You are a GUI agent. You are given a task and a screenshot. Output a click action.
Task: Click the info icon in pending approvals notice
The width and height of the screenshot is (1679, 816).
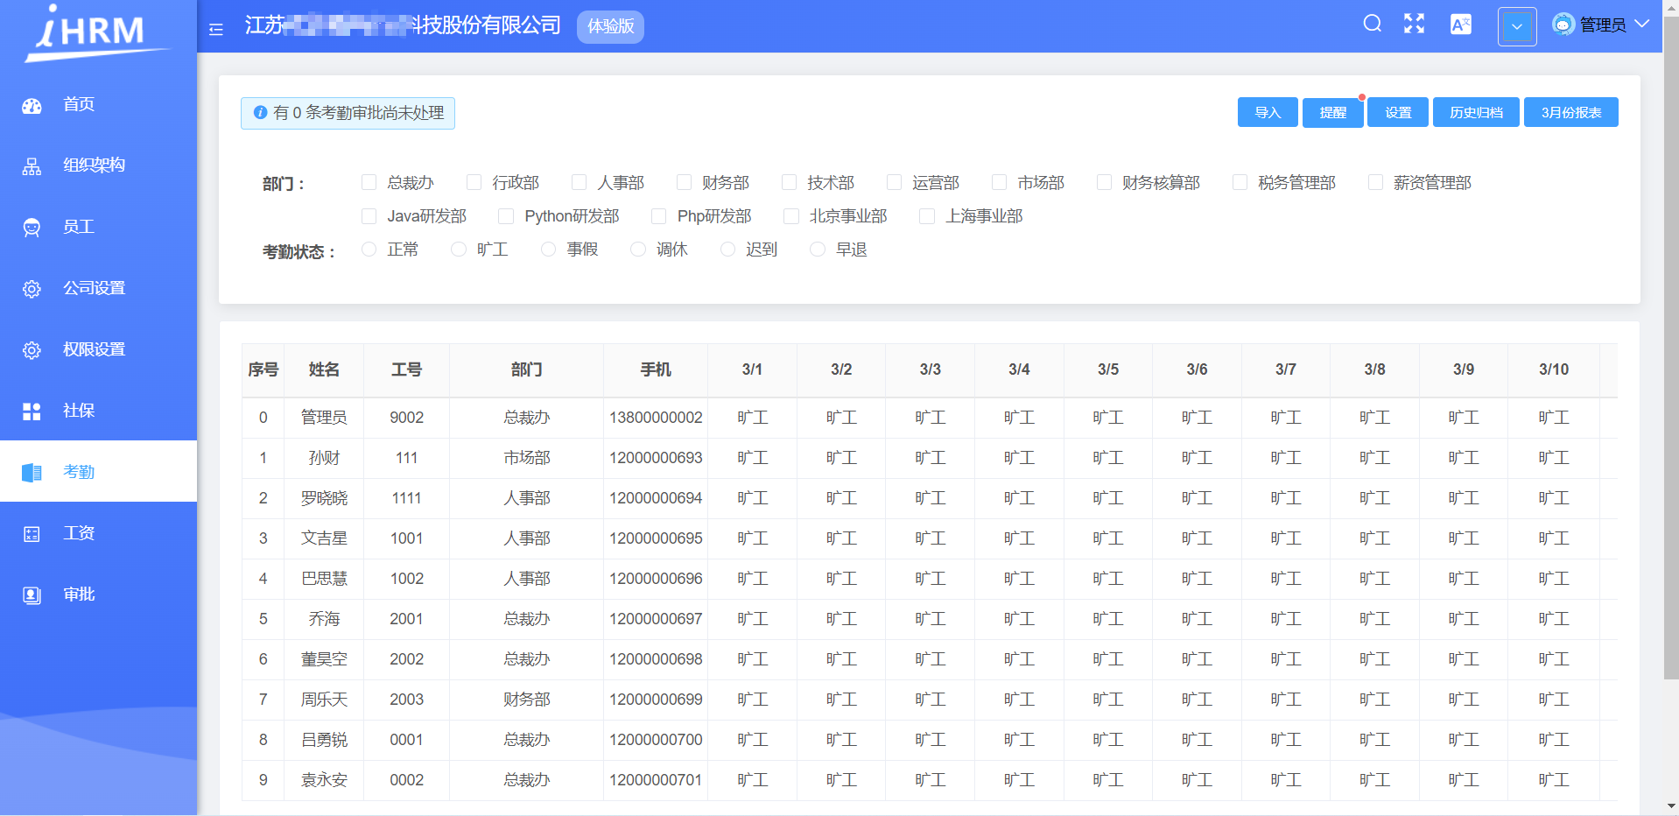[260, 113]
